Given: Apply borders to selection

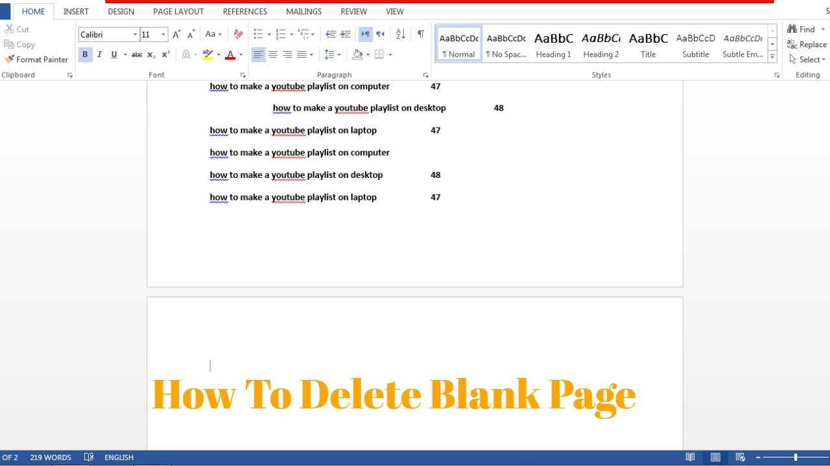Looking at the screenshot, I should 379,55.
